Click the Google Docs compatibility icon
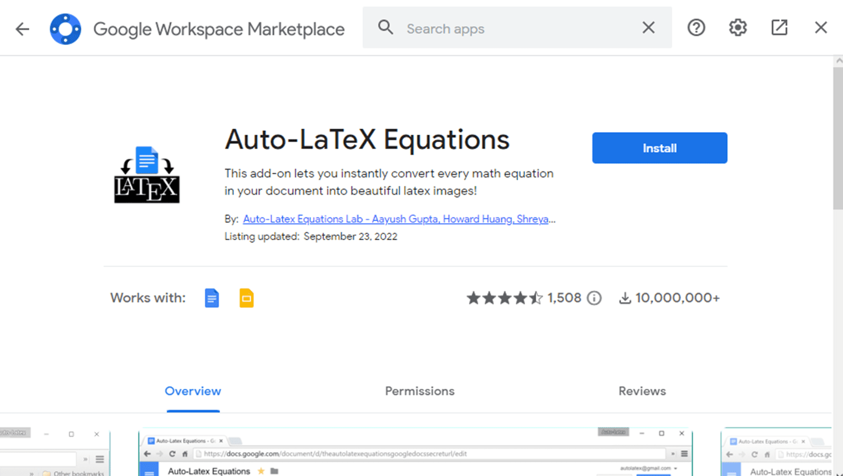 (x=211, y=298)
